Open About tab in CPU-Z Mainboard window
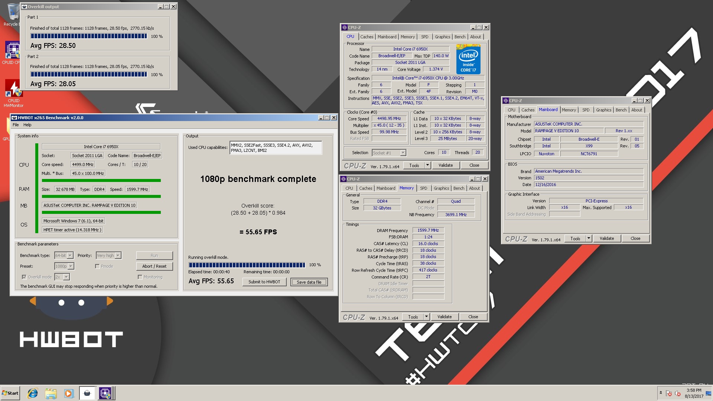 click(x=637, y=110)
